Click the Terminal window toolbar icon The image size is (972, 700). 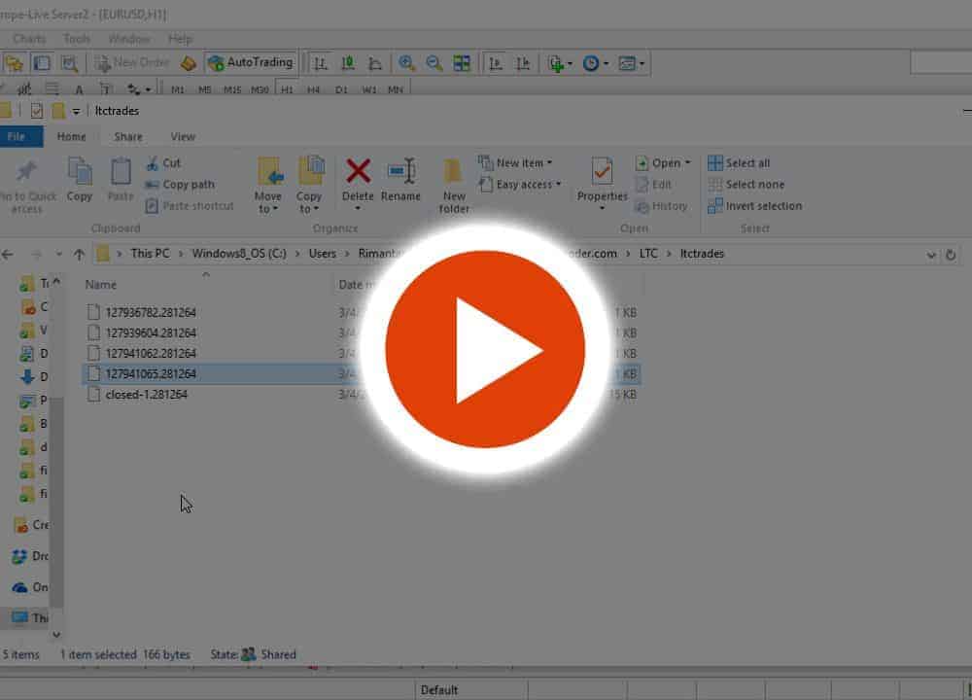pyautogui.click(x=42, y=63)
